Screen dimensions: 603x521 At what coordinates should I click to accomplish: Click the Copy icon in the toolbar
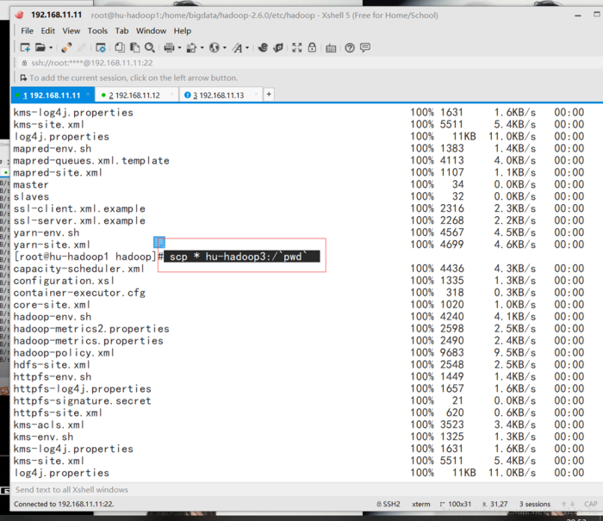tap(120, 47)
